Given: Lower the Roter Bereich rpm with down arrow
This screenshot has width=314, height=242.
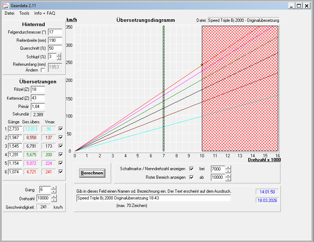Looking at the screenshot, I should tap(229, 179).
